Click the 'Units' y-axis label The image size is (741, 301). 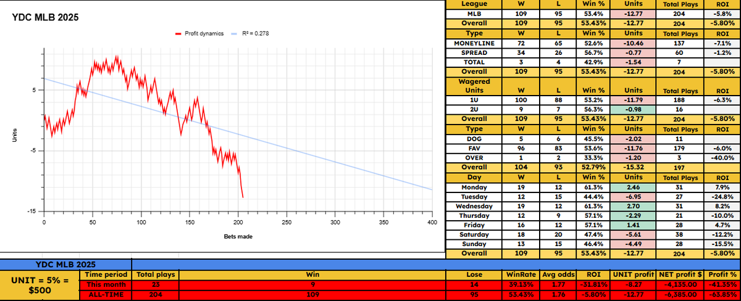(x=15, y=136)
